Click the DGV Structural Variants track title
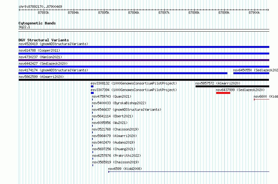Screen dimensions: 278x184 coord(44,40)
